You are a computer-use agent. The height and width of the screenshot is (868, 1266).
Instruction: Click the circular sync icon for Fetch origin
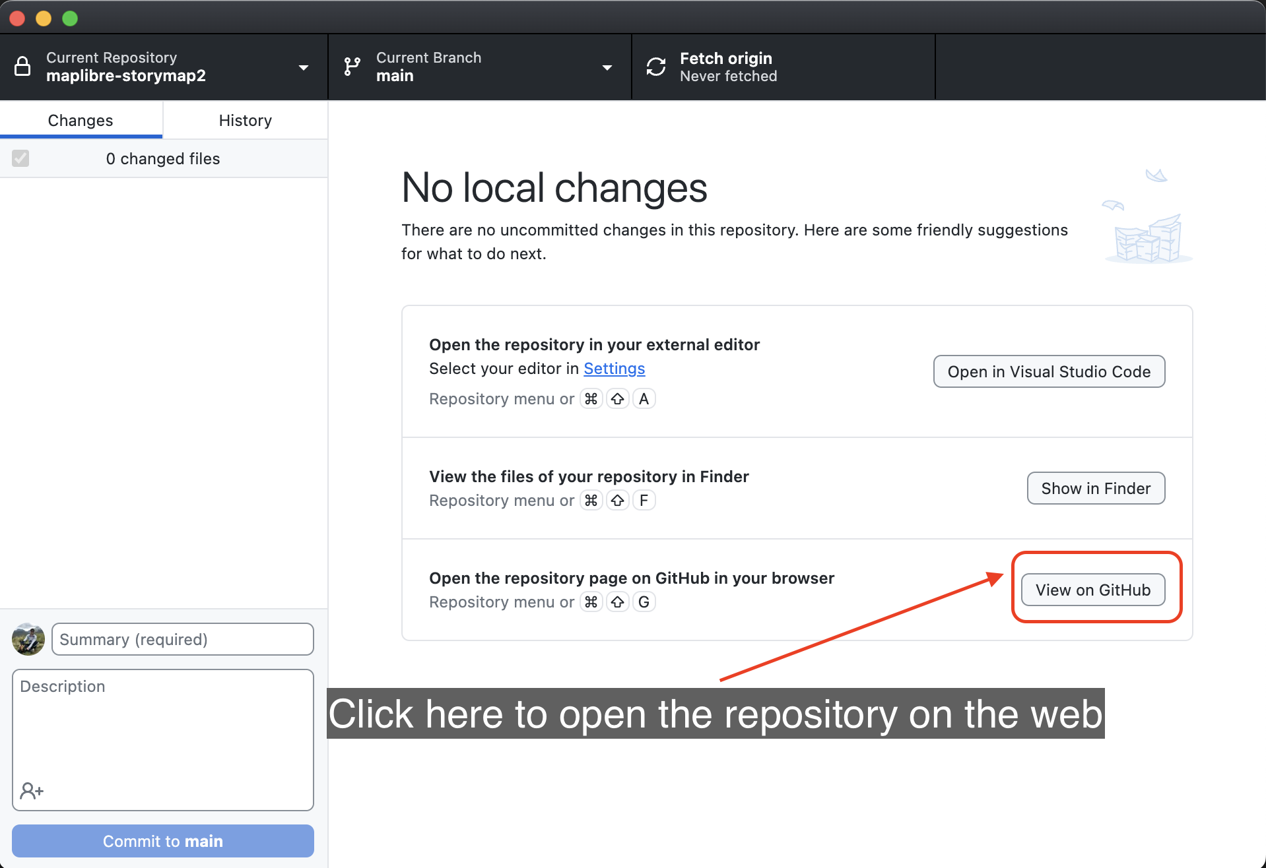click(655, 67)
